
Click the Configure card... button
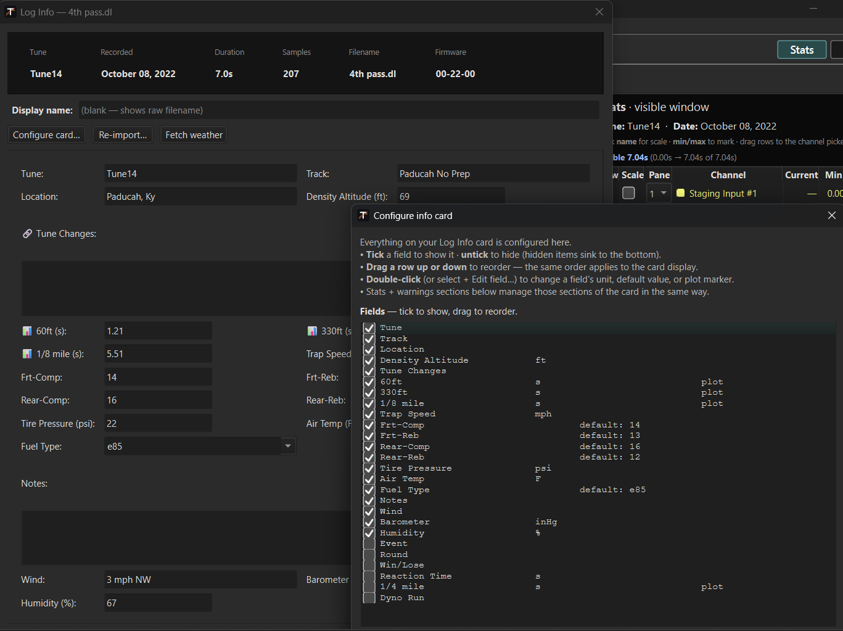(47, 135)
